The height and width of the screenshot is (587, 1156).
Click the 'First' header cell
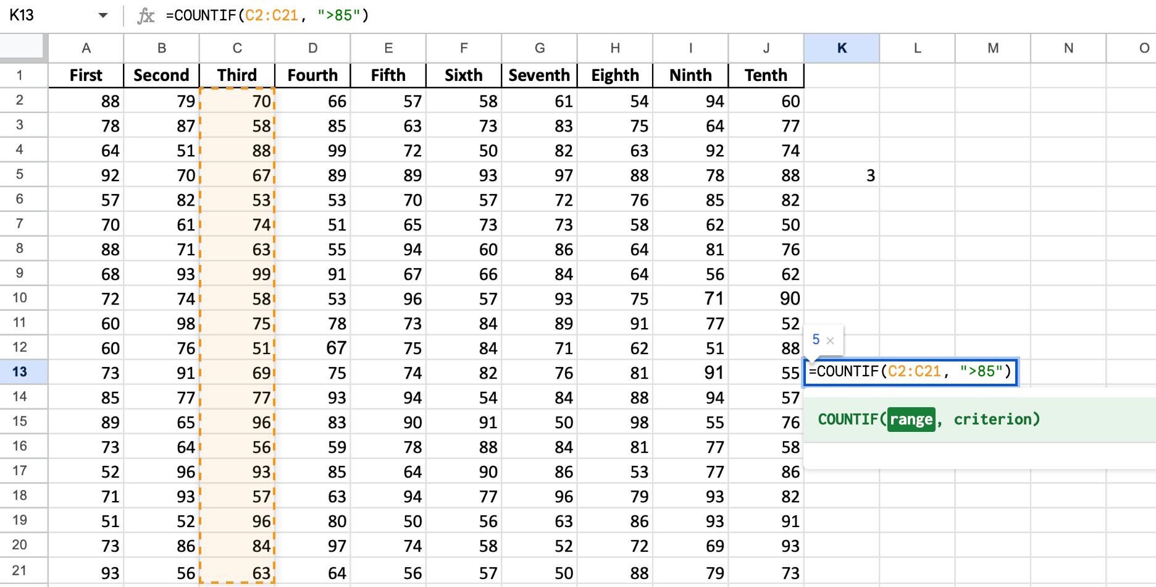pyautogui.click(x=86, y=75)
